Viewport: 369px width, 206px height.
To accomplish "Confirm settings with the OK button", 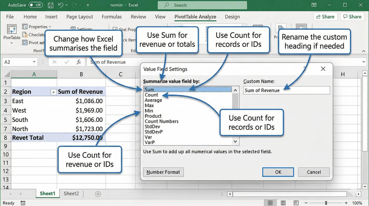I will click(x=278, y=172).
